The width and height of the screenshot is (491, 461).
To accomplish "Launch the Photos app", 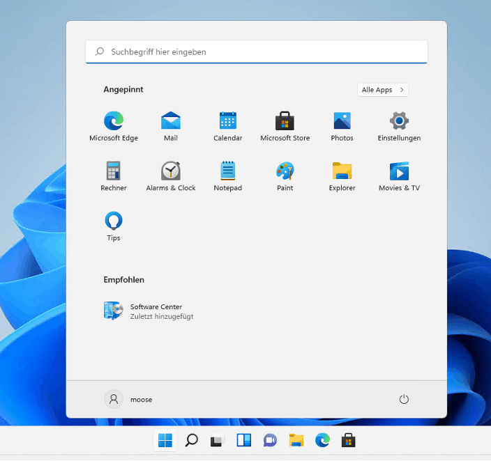I will (x=342, y=126).
